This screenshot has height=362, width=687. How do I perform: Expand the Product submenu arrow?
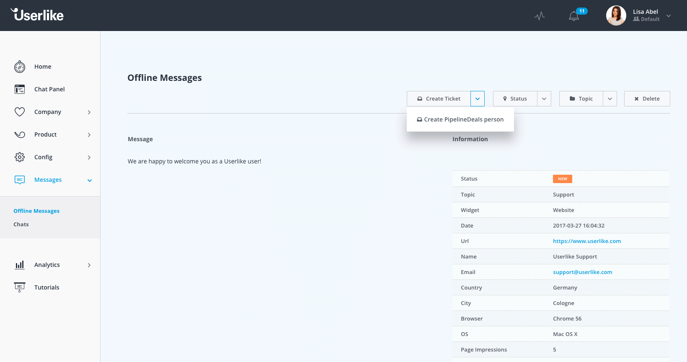pyautogui.click(x=89, y=135)
